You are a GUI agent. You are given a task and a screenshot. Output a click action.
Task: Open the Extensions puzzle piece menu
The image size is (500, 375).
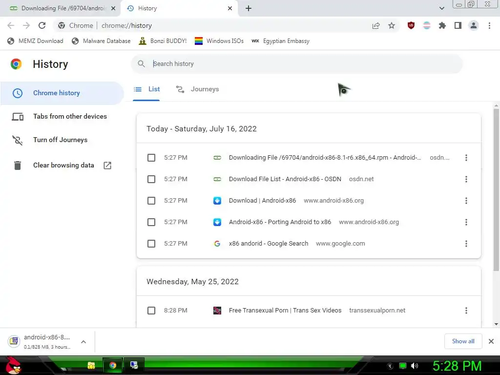pos(442,25)
